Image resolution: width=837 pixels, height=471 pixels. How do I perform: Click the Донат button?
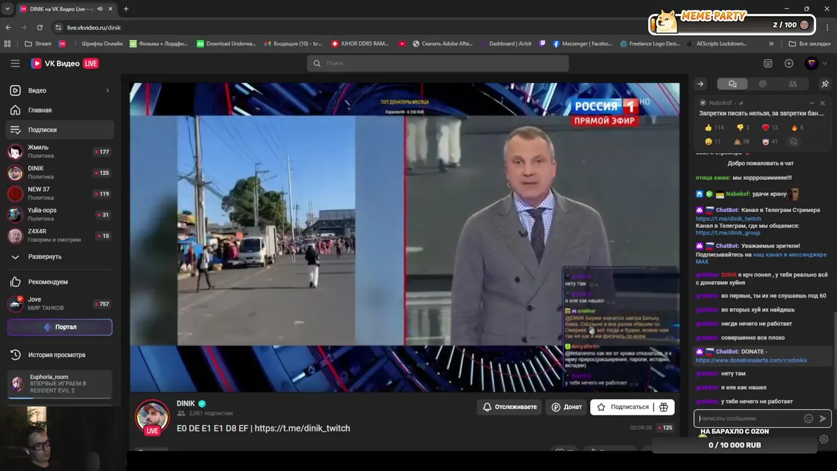click(x=566, y=407)
